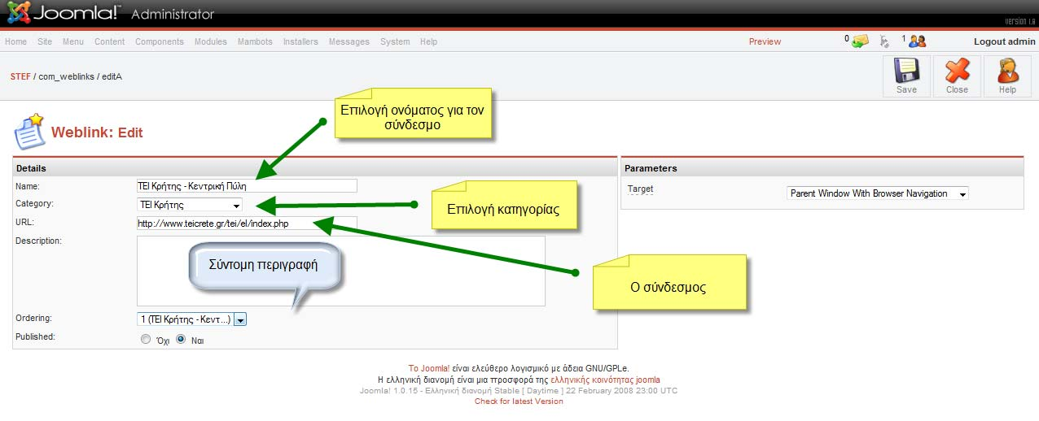Viewport: 1039px width, 421px height.
Task: Click the Preview link
Action: (x=765, y=41)
